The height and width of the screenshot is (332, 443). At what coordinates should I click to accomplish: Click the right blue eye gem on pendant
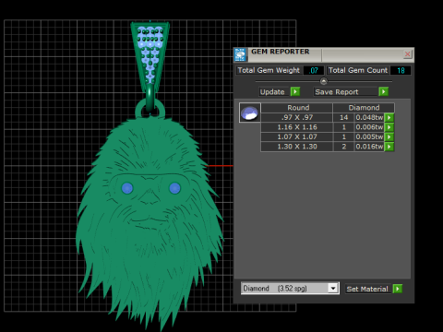(174, 188)
